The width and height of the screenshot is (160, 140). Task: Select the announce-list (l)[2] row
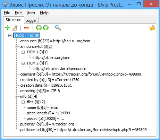pyautogui.click(x=36, y=46)
